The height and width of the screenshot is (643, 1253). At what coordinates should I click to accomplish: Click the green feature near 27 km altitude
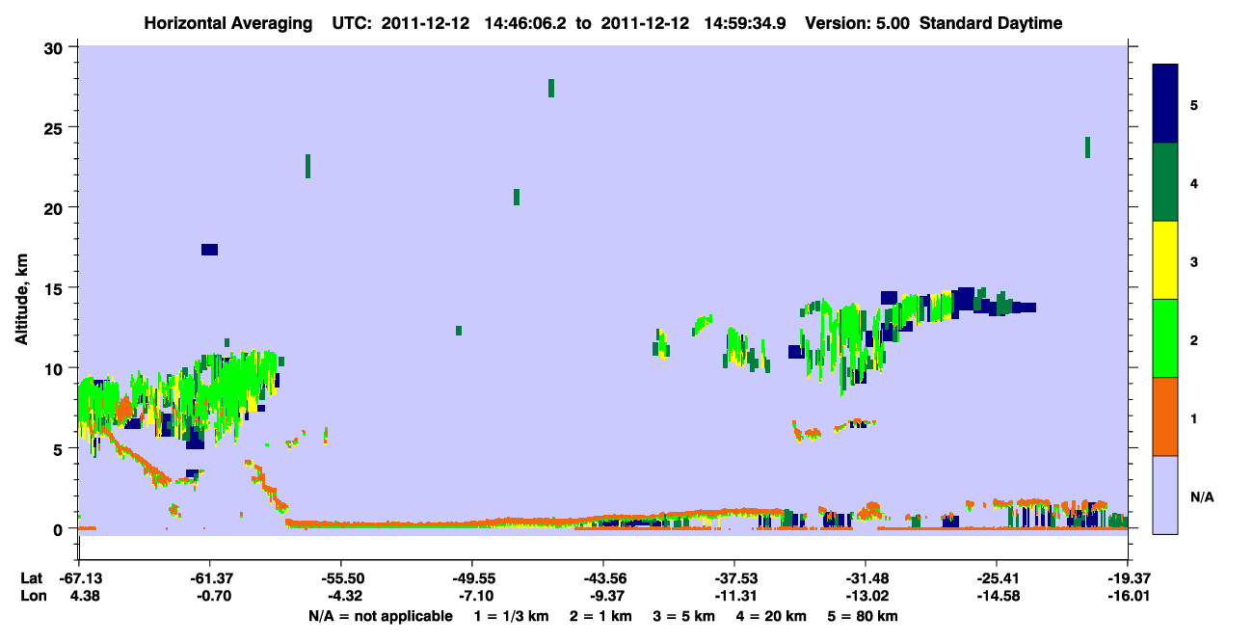pyautogui.click(x=551, y=88)
